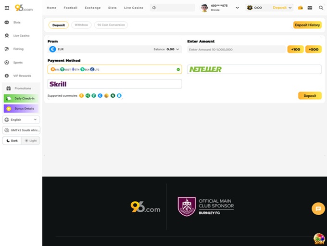The image size is (327, 246).
Task: Click the Burnley FC crest in footer
Action: coord(187,207)
